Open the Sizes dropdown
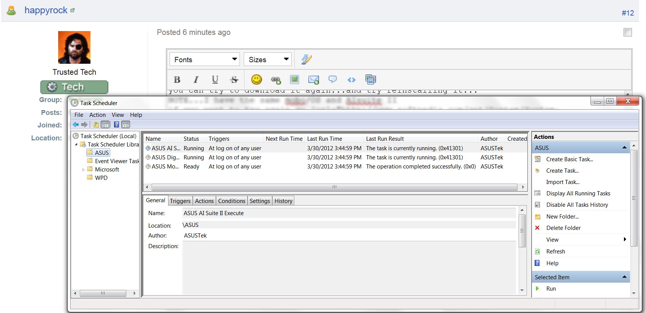The width and height of the screenshot is (646, 313). click(268, 60)
